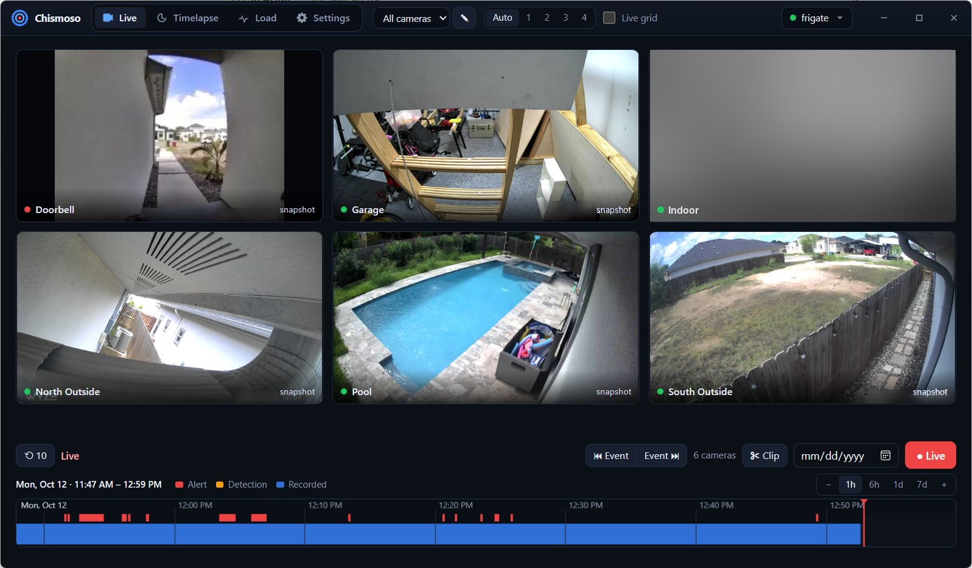The height and width of the screenshot is (568, 972).
Task: Click the 12:30 PM timeline label
Action: [x=586, y=505]
